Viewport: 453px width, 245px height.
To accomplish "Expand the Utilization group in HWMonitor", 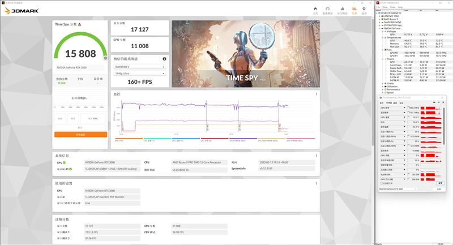I will (x=383, y=86).
